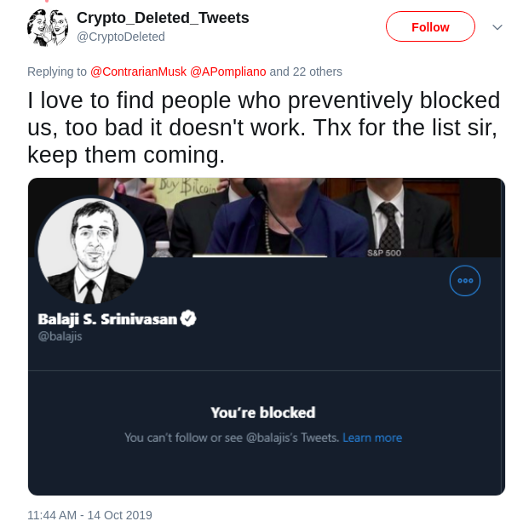Image resolution: width=523 pixels, height=527 pixels.
Task: Click the tweet text body
Action: (264, 128)
